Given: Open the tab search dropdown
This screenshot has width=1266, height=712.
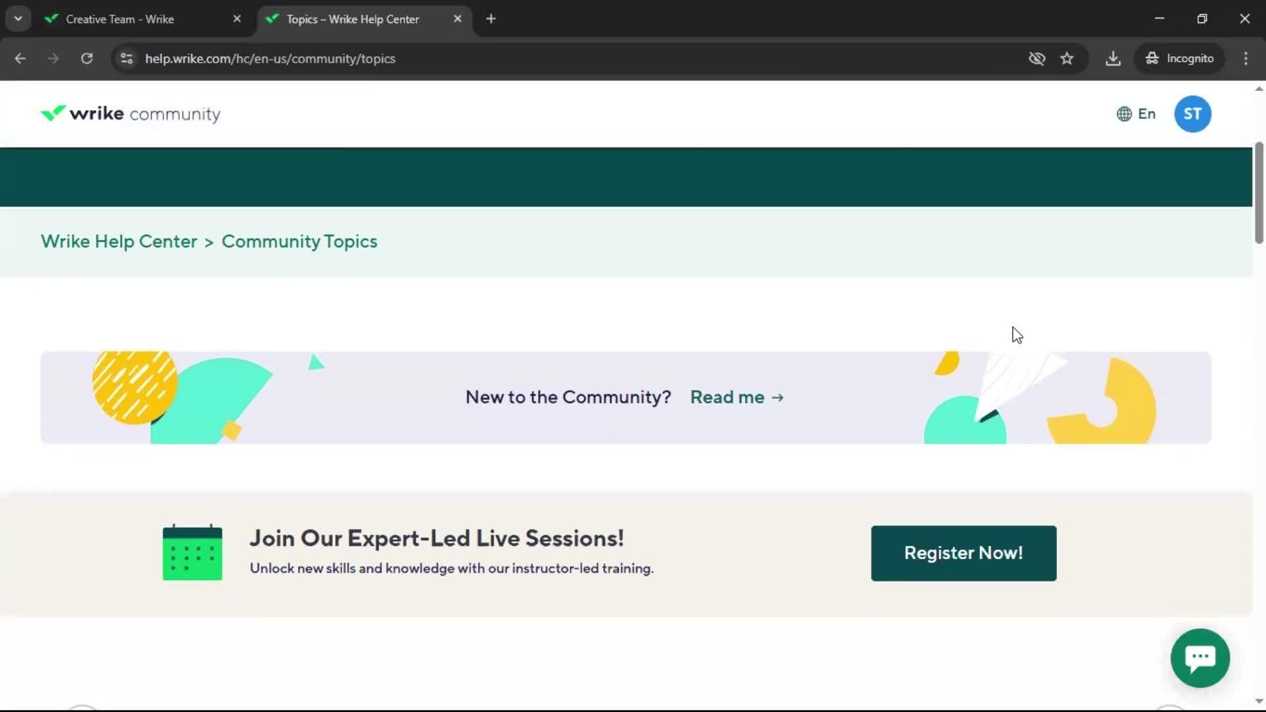Looking at the screenshot, I should point(18,19).
